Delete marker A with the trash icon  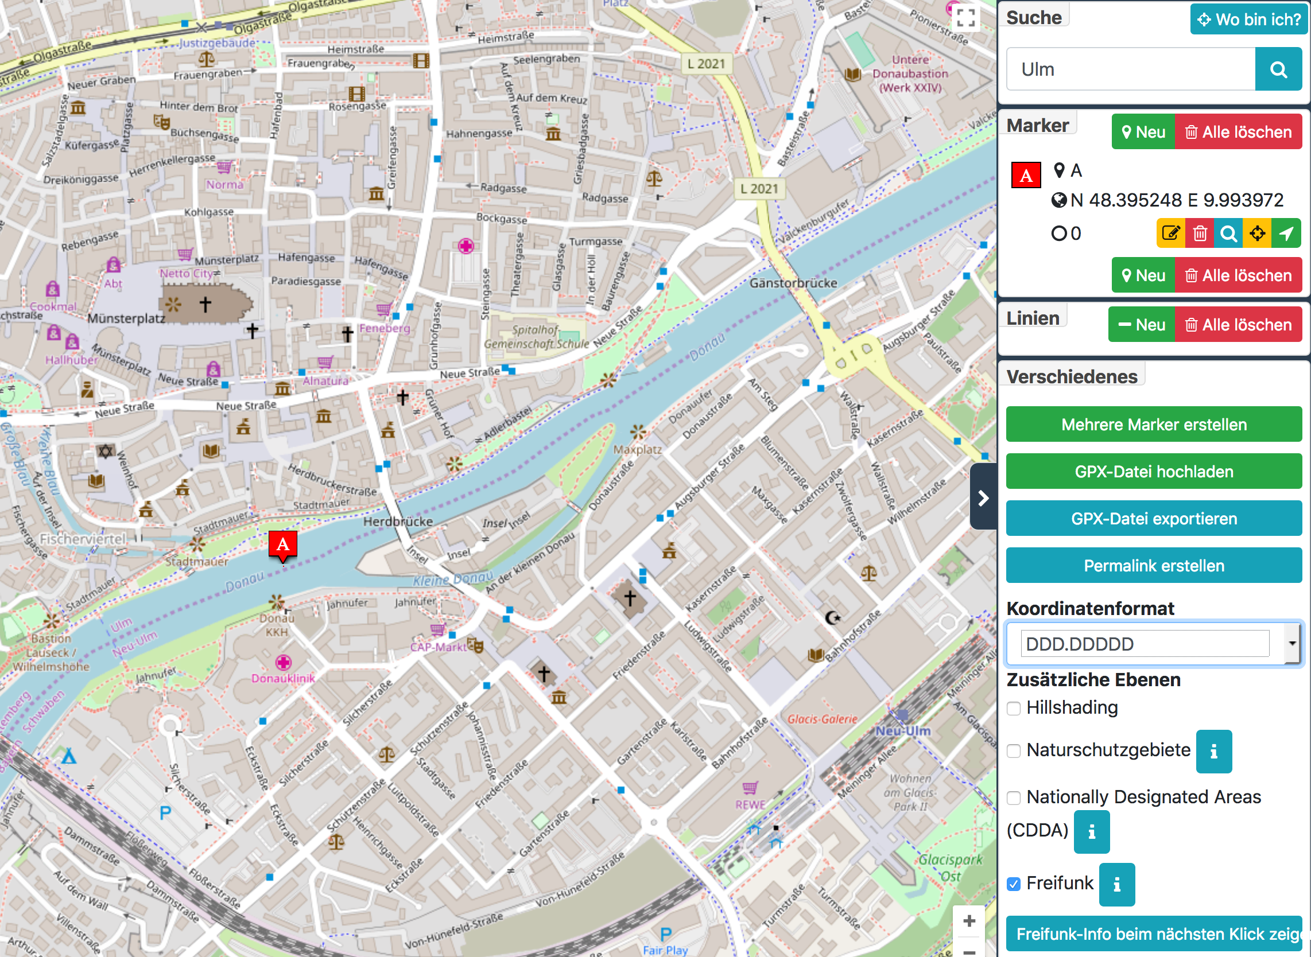pos(1200,234)
